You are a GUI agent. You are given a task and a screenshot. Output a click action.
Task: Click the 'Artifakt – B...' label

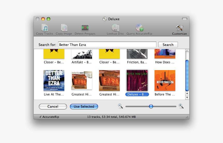[x=82, y=62]
